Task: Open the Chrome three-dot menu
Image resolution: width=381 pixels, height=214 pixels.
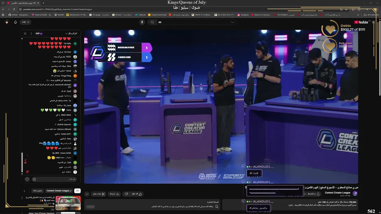Action: click(x=377, y=9)
